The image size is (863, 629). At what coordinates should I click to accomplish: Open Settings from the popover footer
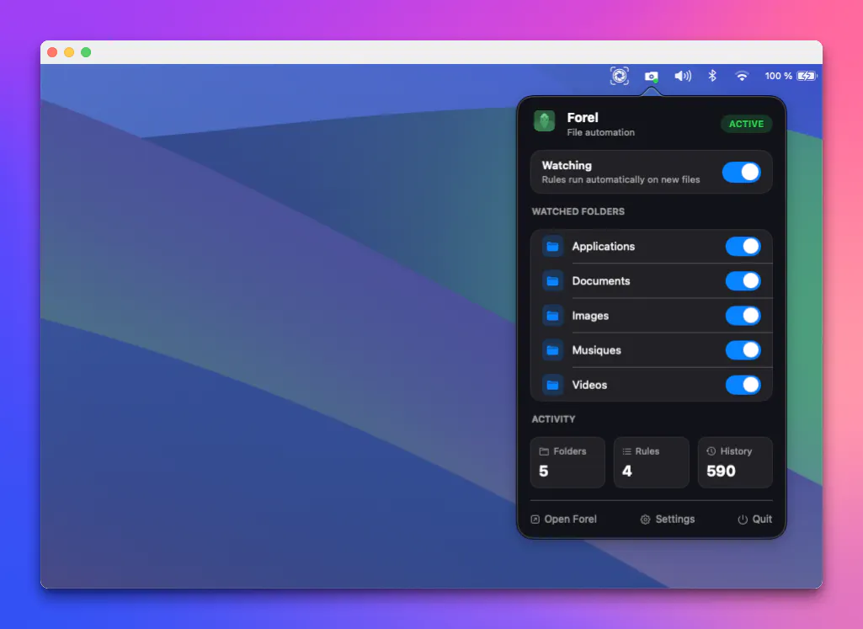tap(668, 520)
